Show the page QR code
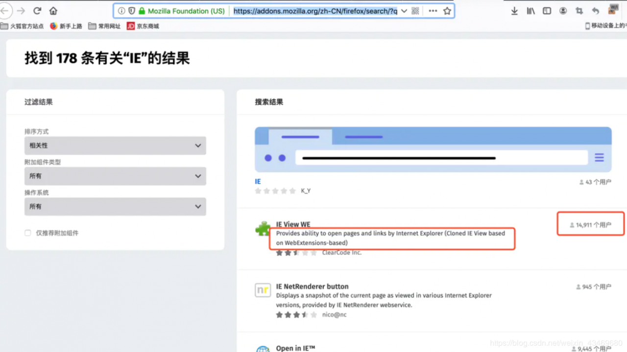627x352 pixels. point(415,11)
